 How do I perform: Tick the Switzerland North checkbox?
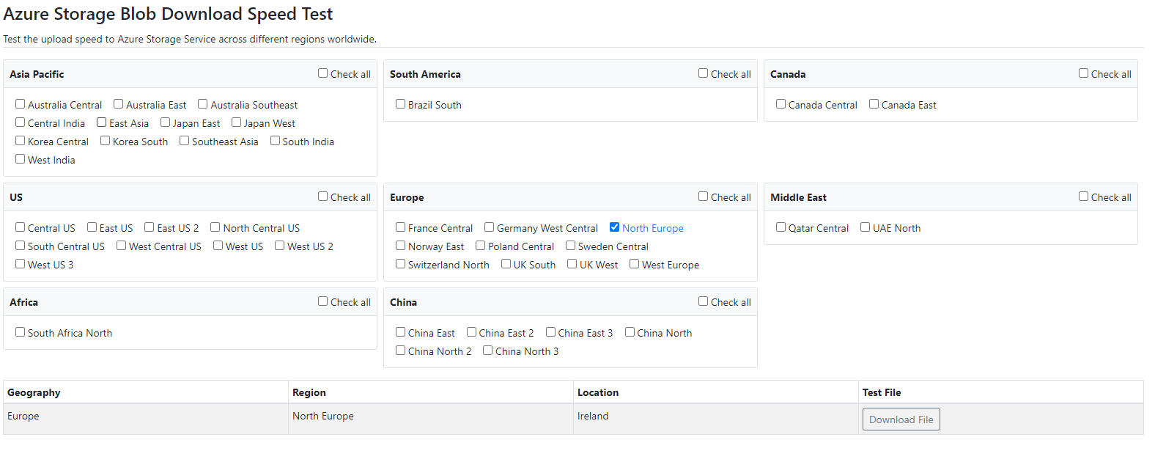point(401,264)
